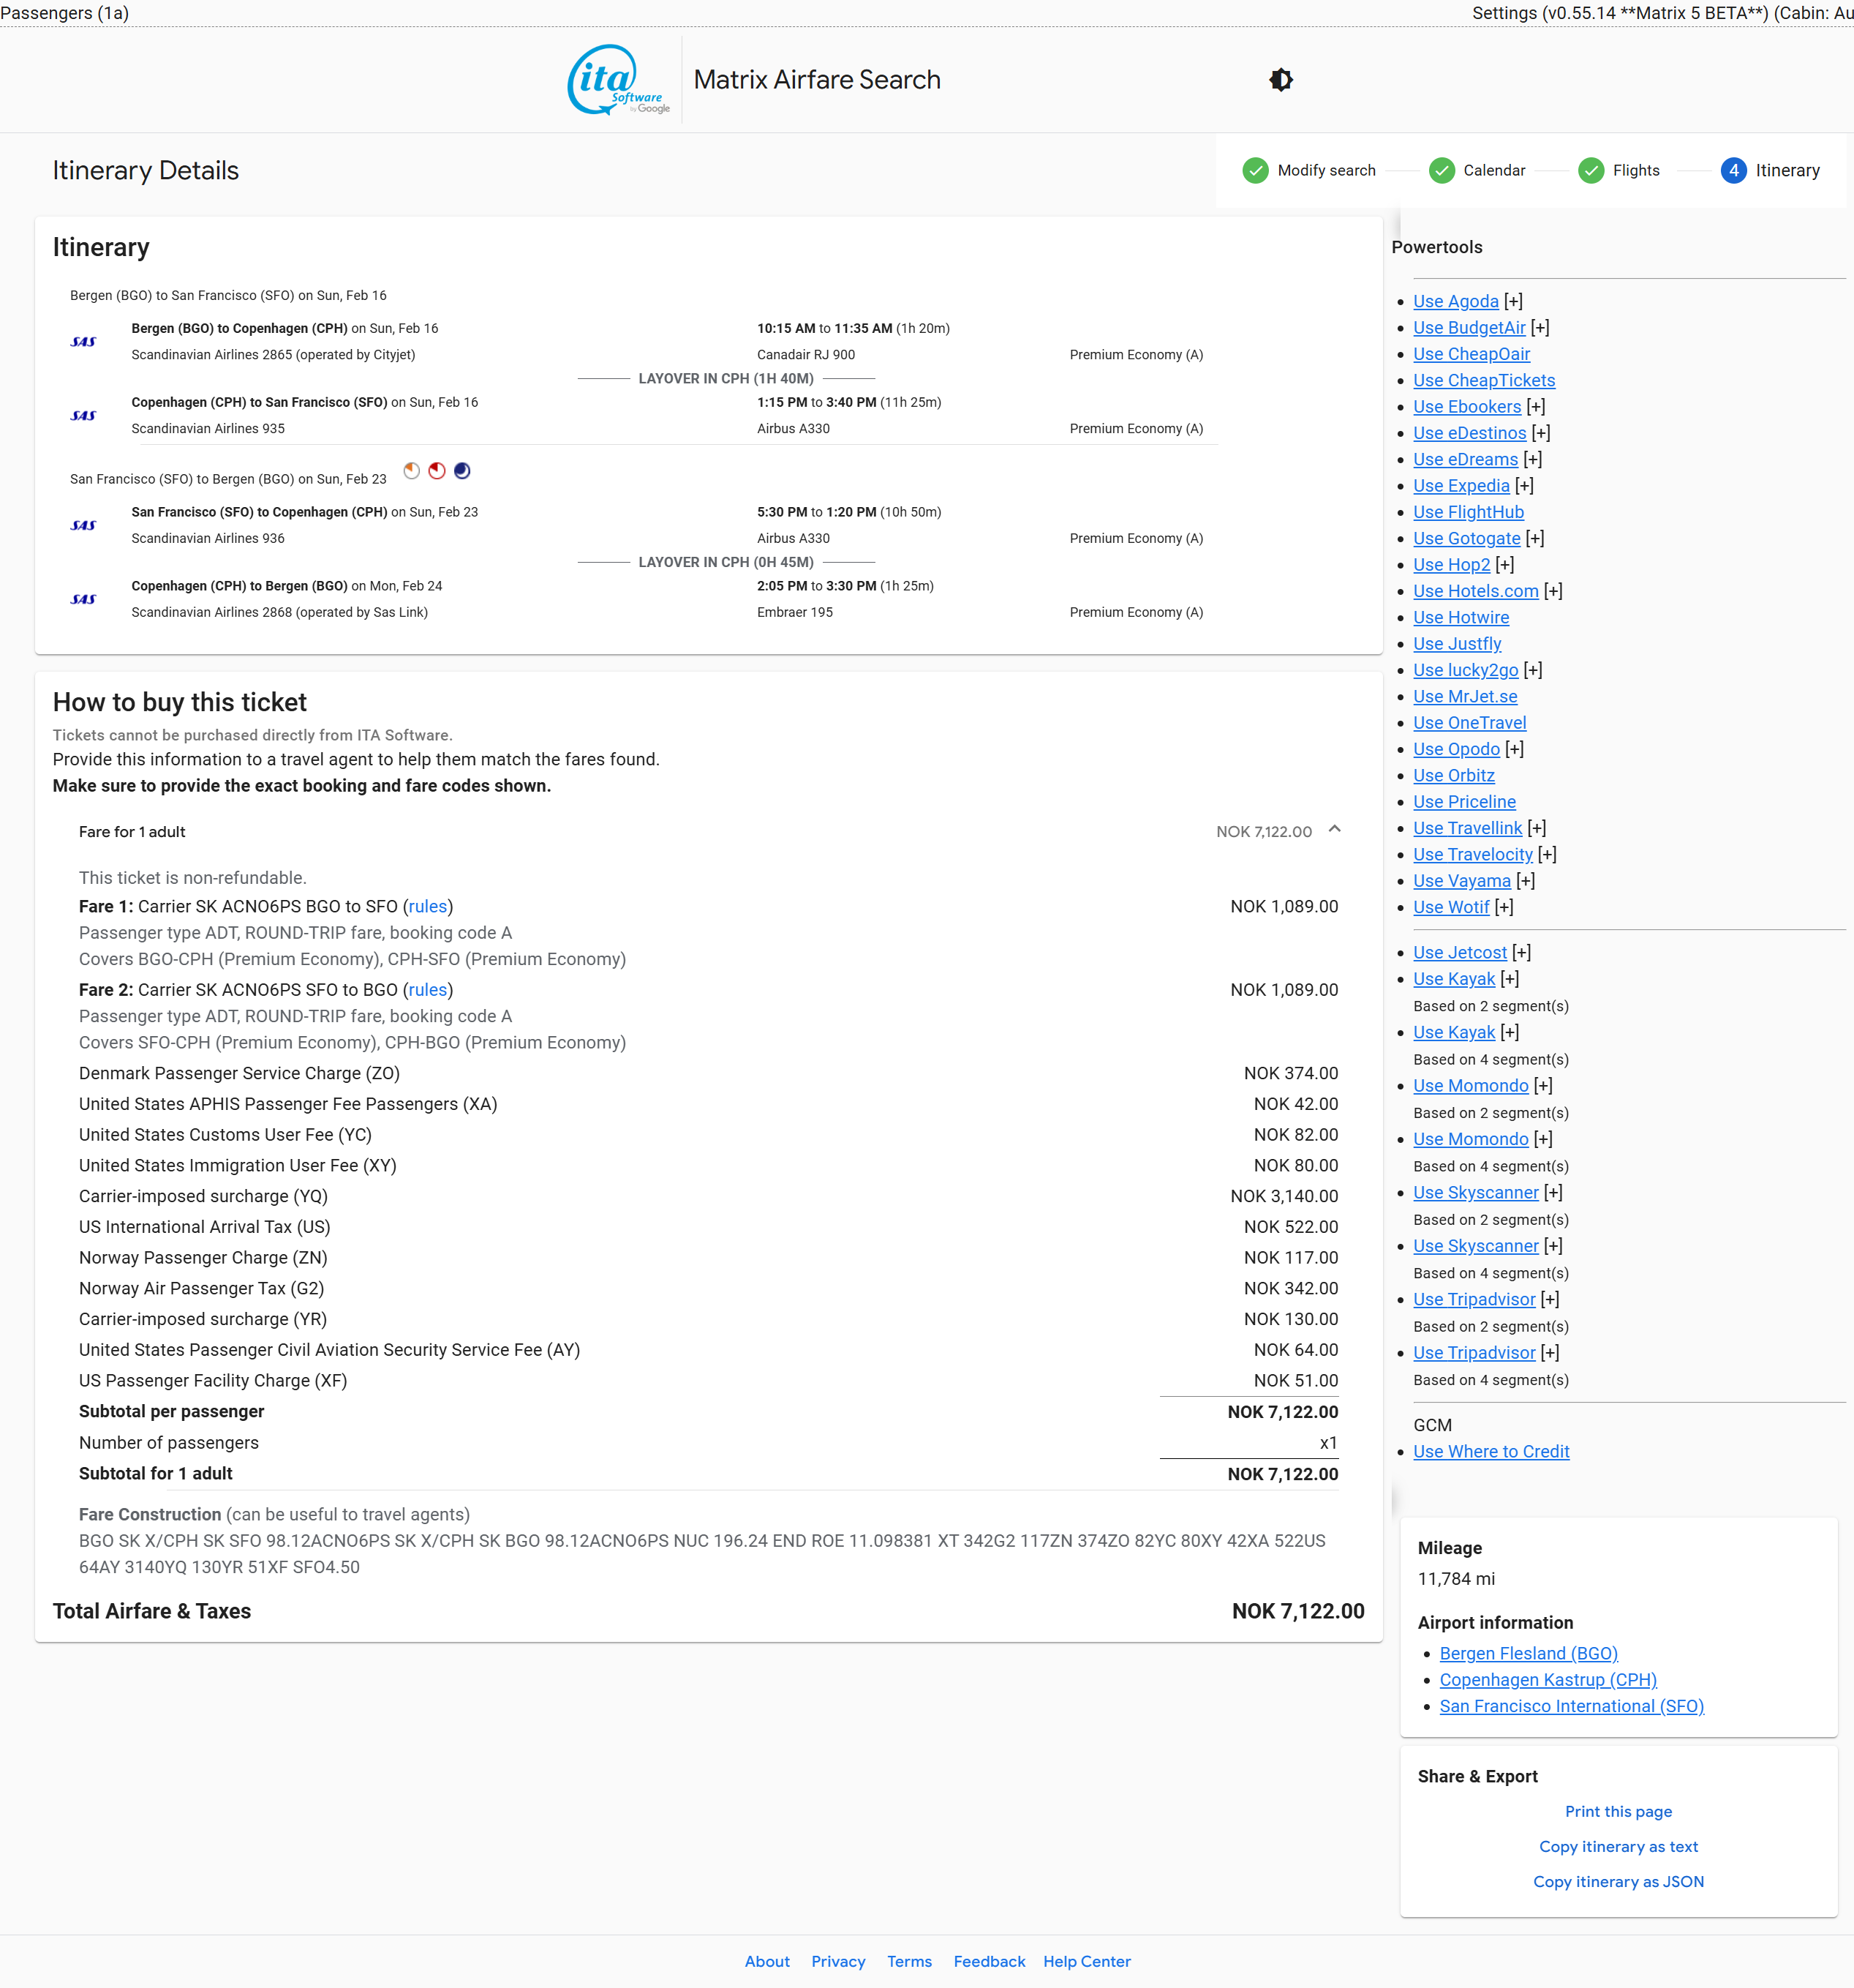This screenshot has width=1854, height=1988.
Task: Go to the Calendar step
Action: tap(1493, 171)
